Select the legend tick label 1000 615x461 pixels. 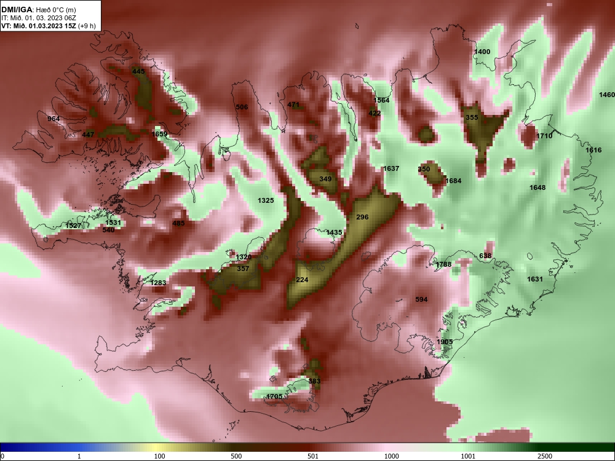tap(391, 456)
